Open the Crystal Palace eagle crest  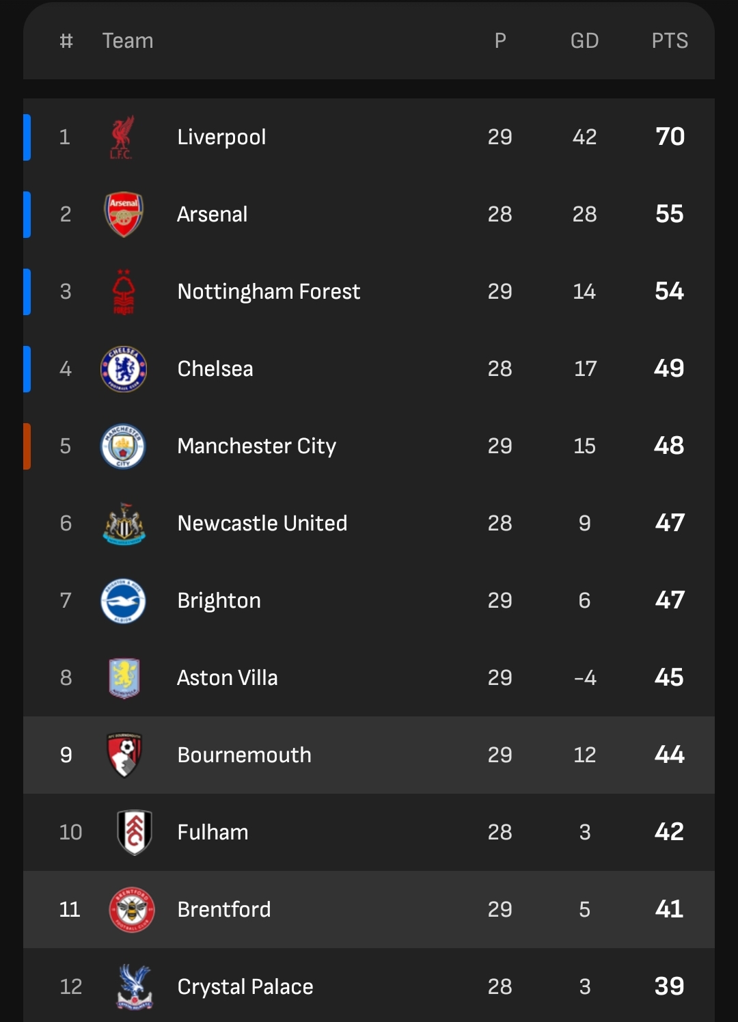pyautogui.click(x=135, y=987)
